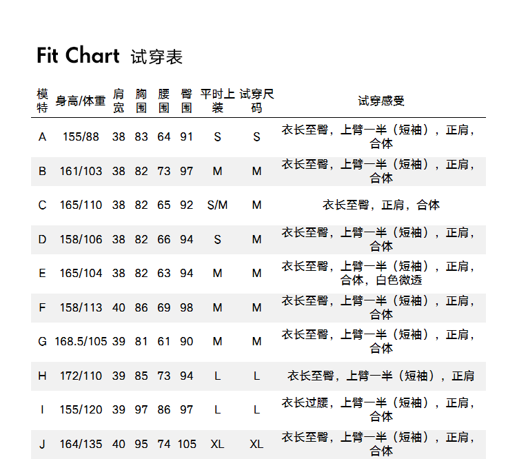Click the 试穿感受 column header
The width and height of the screenshot is (517, 459).
coord(381,101)
